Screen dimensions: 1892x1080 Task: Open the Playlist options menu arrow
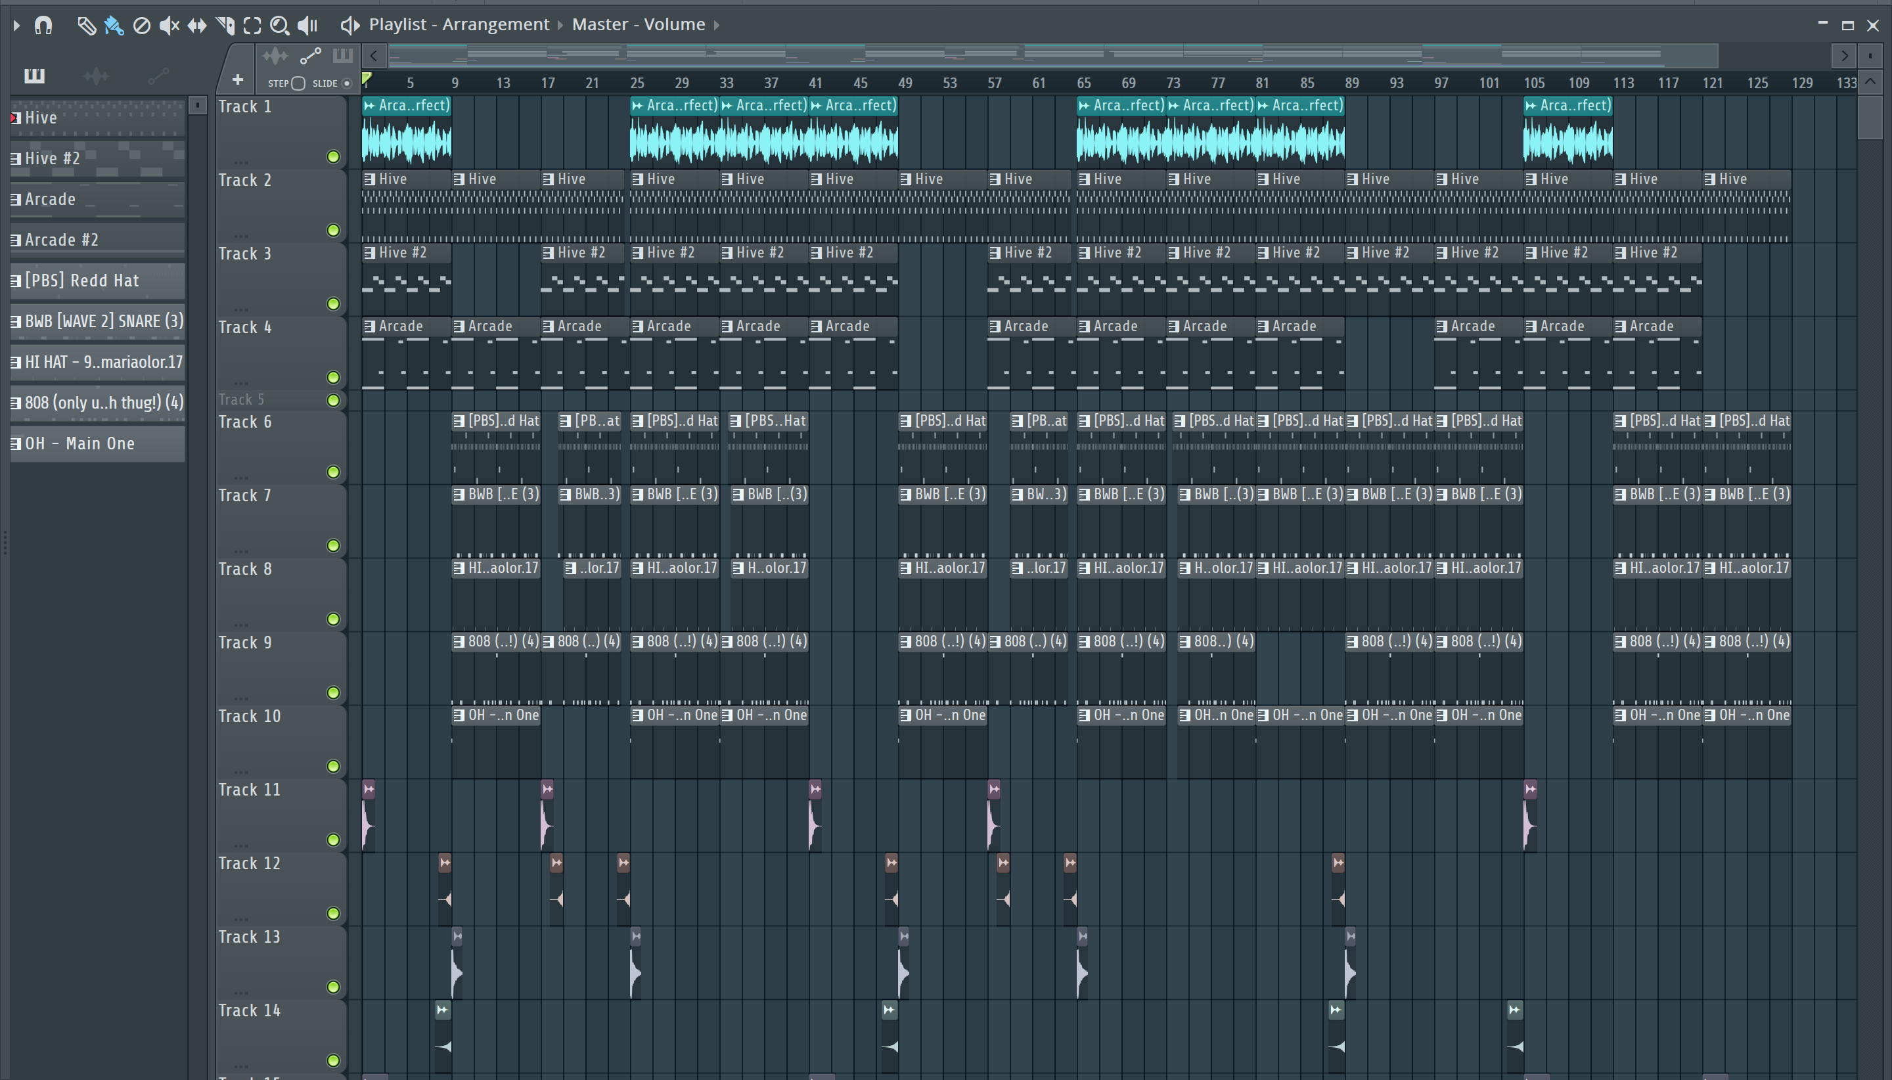click(x=16, y=25)
